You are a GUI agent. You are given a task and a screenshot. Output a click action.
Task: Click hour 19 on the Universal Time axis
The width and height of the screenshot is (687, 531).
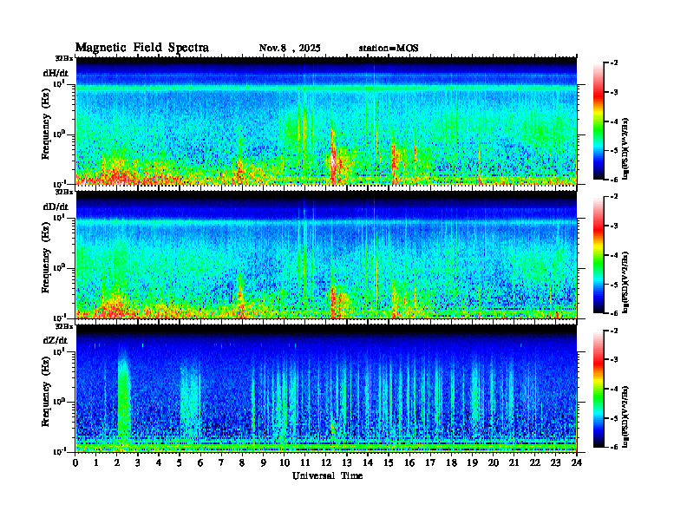click(472, 463)
